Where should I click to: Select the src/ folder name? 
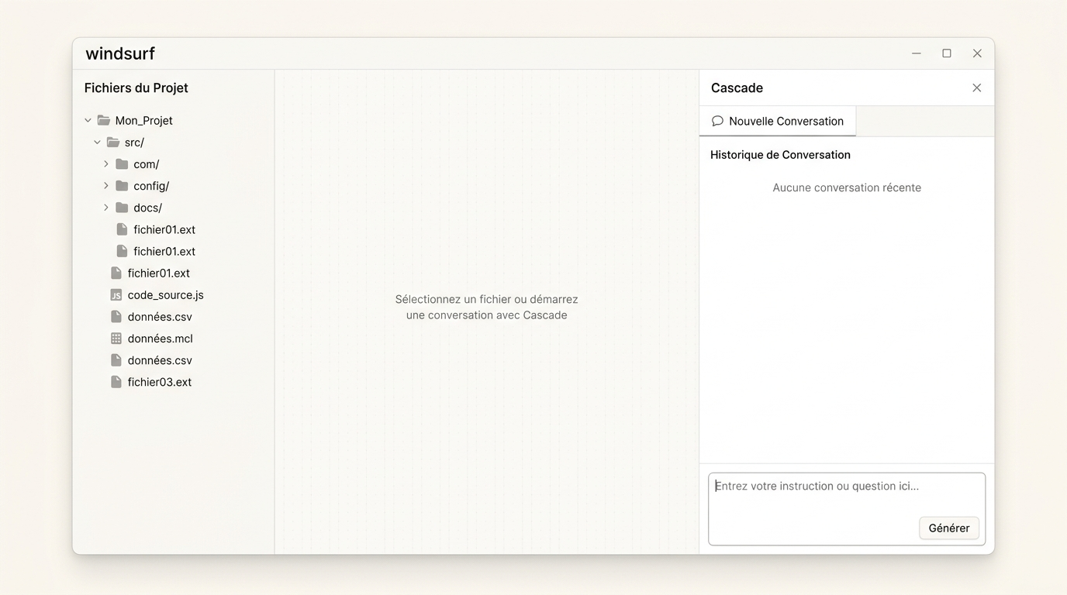pyautogui.click(x=134, y=143)
